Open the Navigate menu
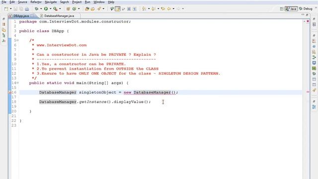The image size is (318, 179). coord(51,2)
